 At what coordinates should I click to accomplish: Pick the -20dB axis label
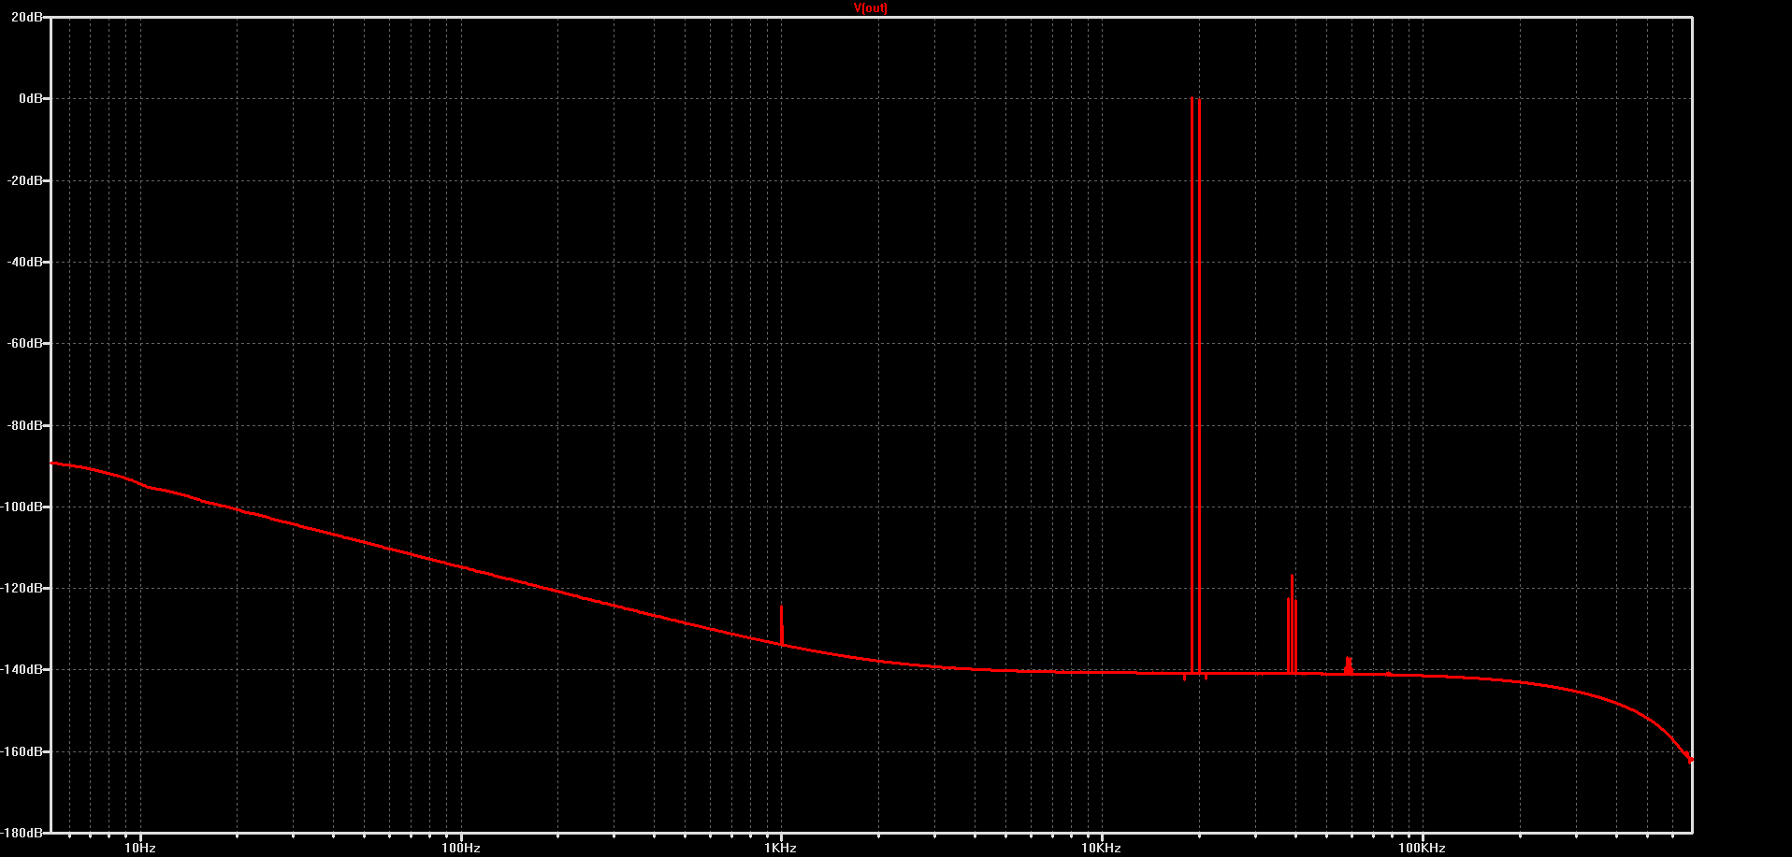[x=24, y=180]
